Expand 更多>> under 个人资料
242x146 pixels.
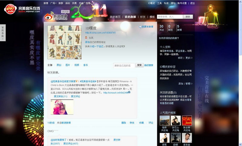(189, 58)
